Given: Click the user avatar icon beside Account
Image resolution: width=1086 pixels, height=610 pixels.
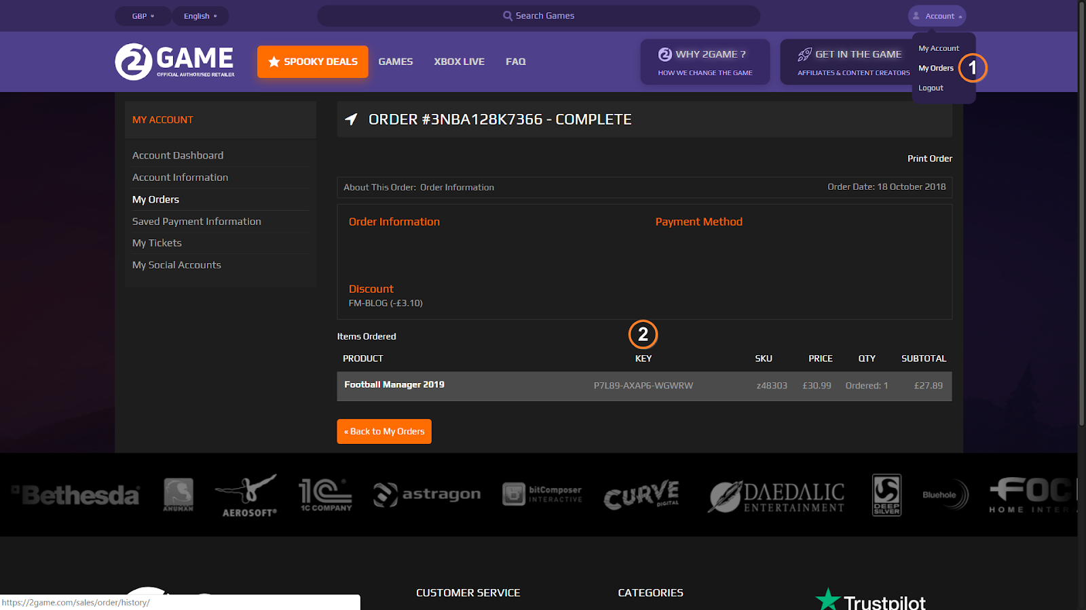Looking at the screenshot, I should pos(916,16).
